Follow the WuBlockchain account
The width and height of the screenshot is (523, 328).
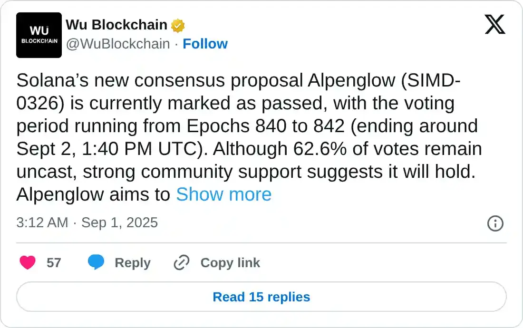click(205, 44)
